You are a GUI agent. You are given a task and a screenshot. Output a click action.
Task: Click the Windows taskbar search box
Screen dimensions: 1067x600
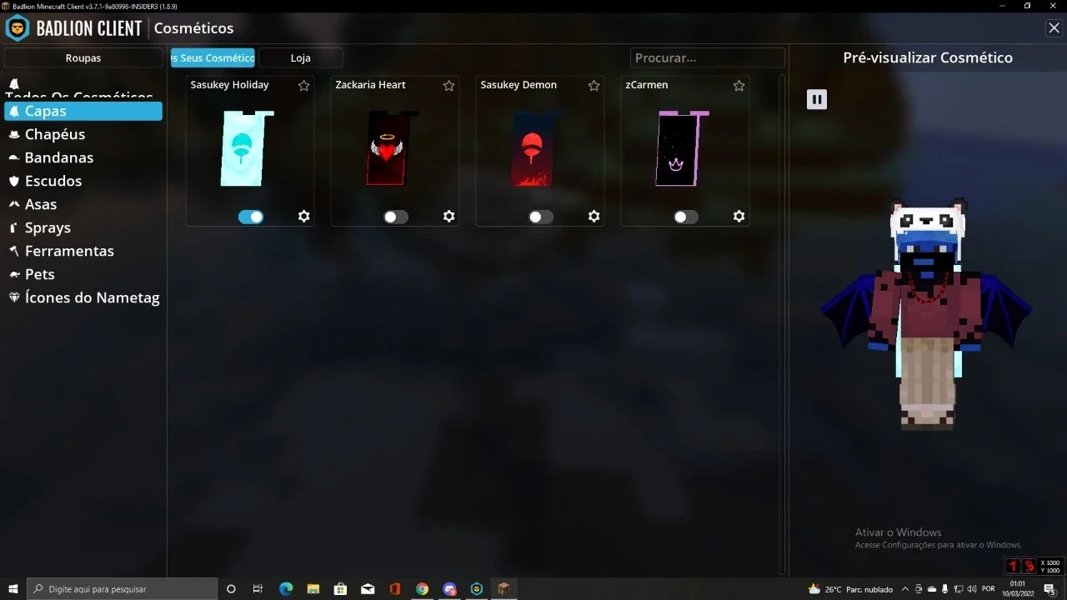(123, 589)
